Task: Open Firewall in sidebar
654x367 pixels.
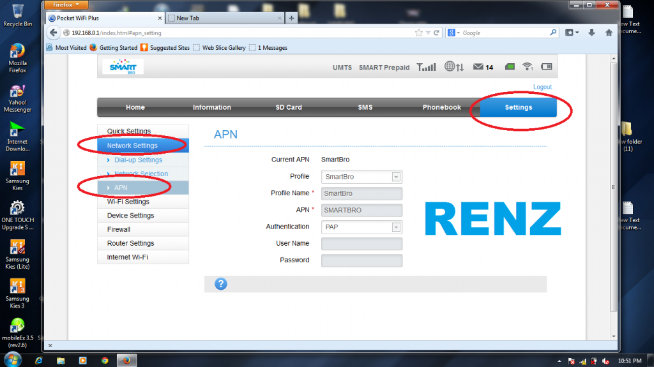Action: coord(143,229)
